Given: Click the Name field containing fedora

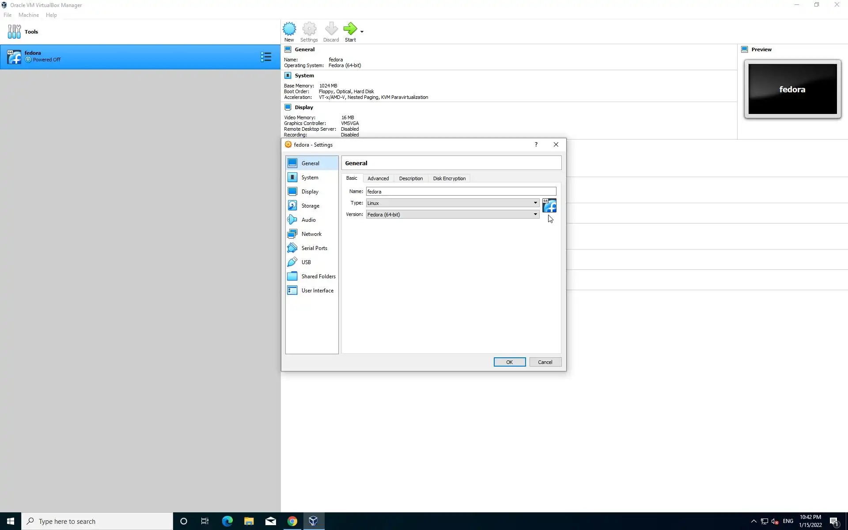Looking at the screenshot, I should pyautogui.click(x=460, y=192).
